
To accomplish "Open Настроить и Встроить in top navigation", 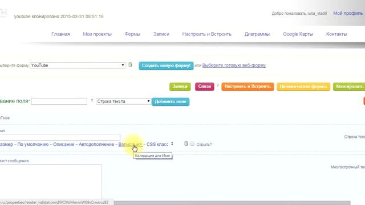I will click(x=206, y=34).
